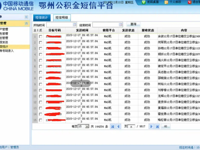Click the 发送时间 column header

coord(82,30)
